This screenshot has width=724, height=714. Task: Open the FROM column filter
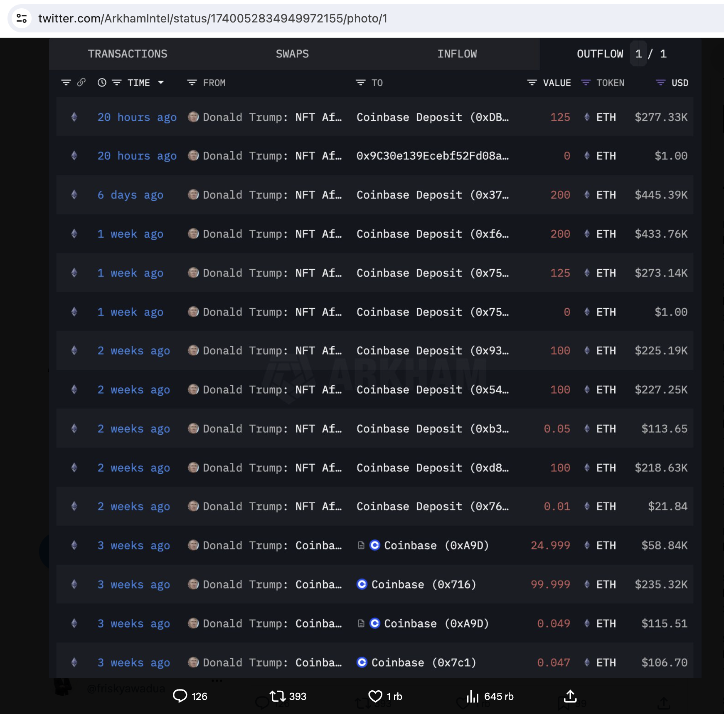192,82
